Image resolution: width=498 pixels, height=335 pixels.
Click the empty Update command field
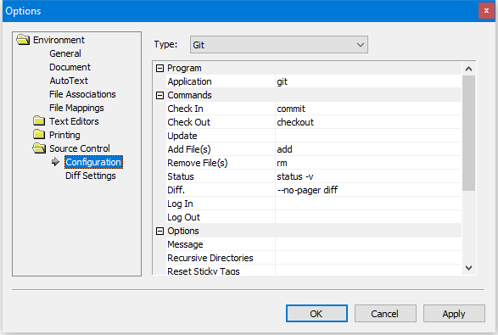(368, 136)
